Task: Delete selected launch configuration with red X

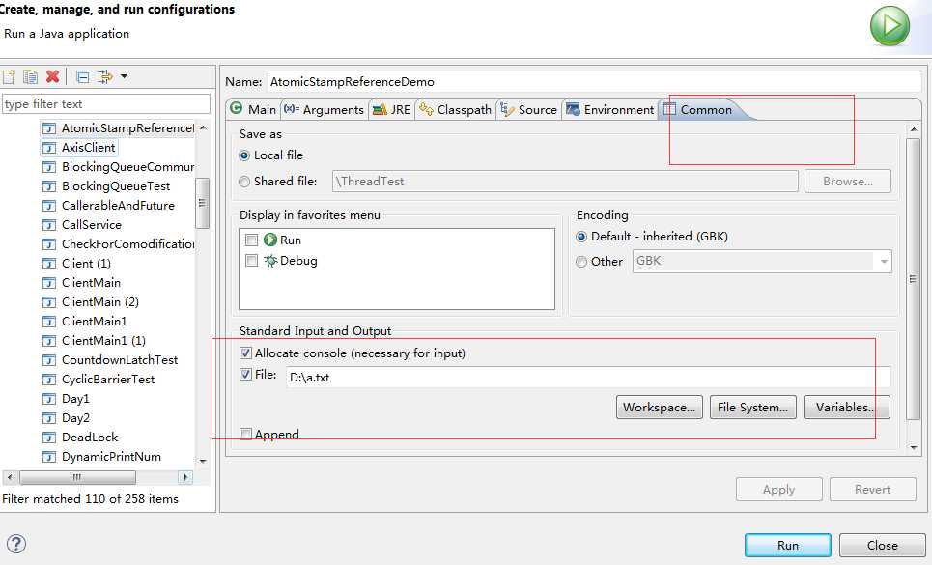Action: coord(52,76)
